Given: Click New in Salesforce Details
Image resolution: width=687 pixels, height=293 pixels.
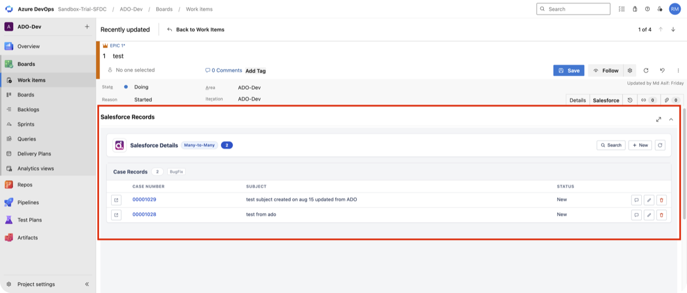Looking at the screenshot, I should [640, 145].
